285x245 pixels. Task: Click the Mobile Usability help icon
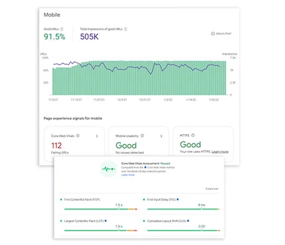pyautogui.click(x=142, y=135)
